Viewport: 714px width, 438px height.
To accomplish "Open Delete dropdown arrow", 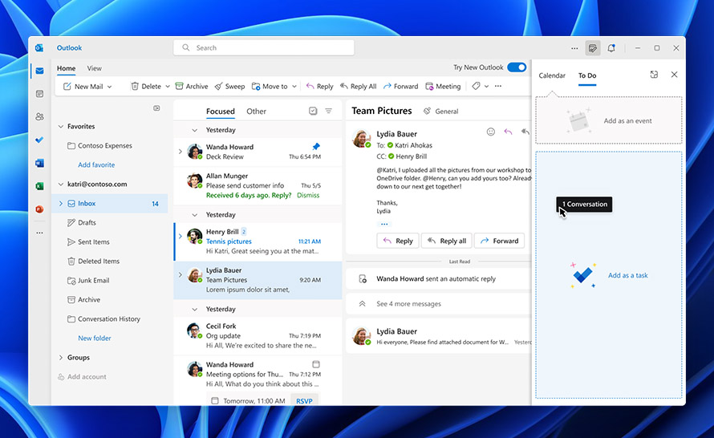I will click(168, 87).
